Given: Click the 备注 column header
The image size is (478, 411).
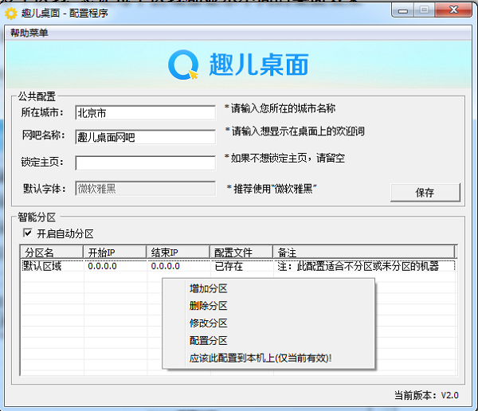Looking at the screenshot, I should [x=364, y=252].
